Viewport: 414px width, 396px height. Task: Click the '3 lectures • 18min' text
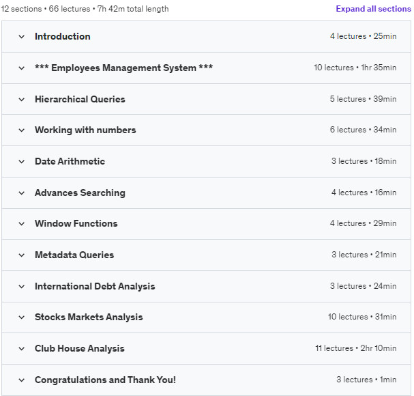coord(364,161)
